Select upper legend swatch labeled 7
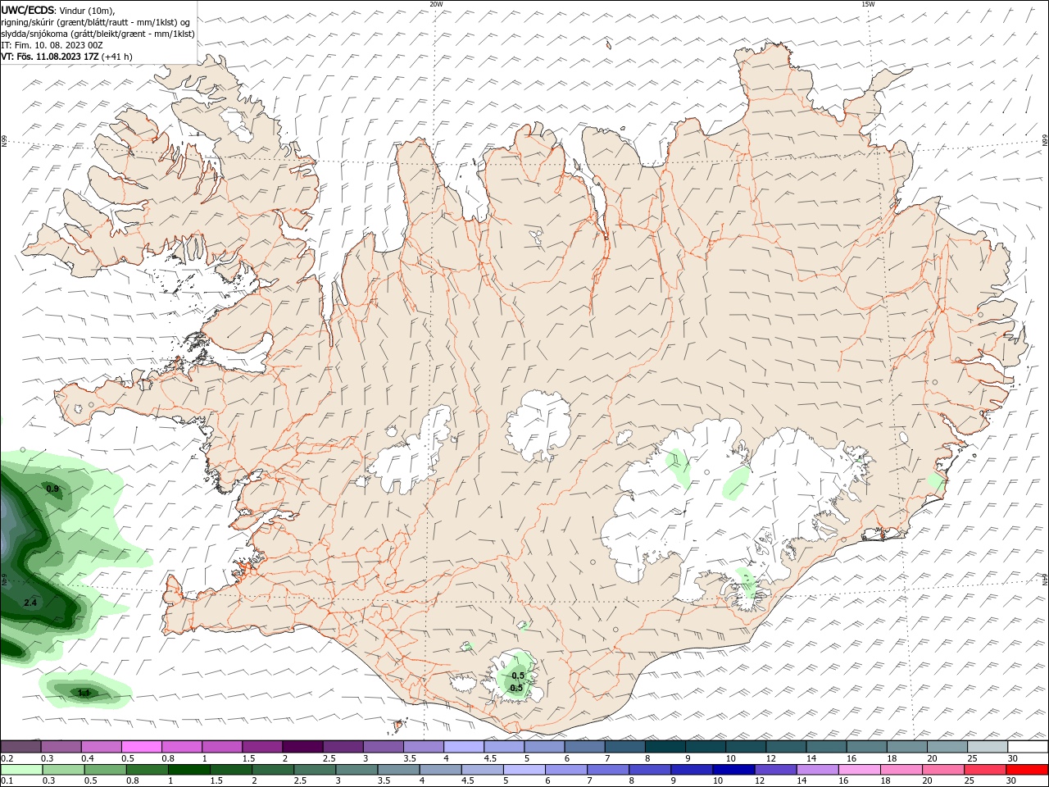This screenshot has height=787, width=1049. [624, 747]
